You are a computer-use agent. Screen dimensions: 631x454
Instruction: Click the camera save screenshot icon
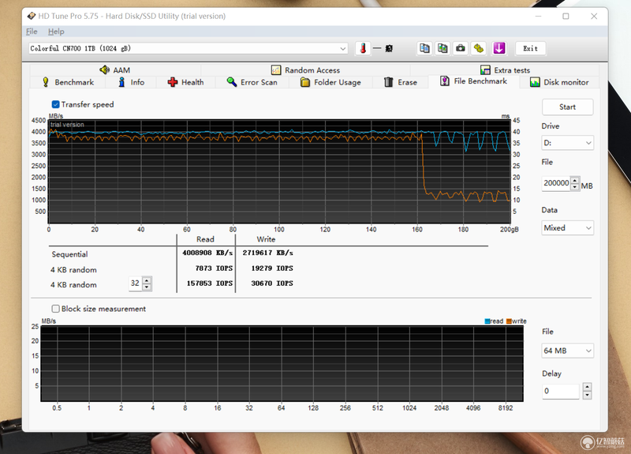coord(461,48)
